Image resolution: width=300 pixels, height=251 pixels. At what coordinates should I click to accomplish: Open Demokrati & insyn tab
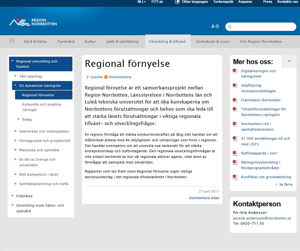pos(213,41)
